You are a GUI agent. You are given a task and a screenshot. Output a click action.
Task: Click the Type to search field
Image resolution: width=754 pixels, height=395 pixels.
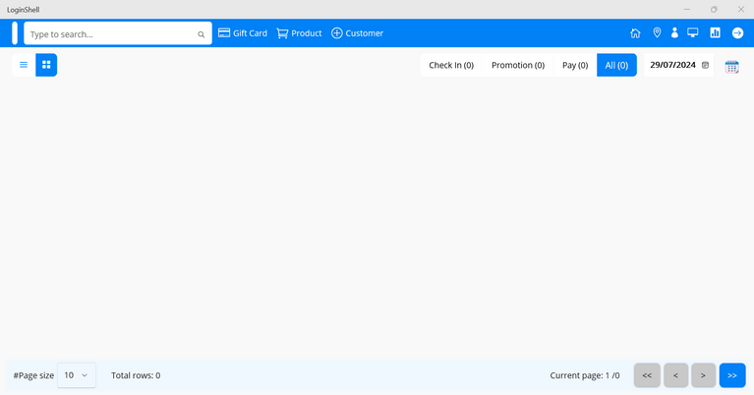click(108, 34)
